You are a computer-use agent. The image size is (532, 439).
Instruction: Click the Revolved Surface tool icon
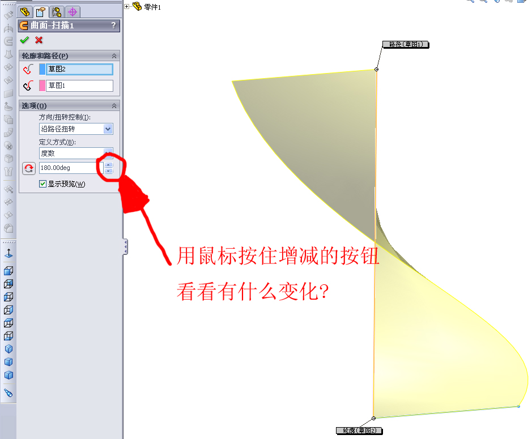point(8,28)
